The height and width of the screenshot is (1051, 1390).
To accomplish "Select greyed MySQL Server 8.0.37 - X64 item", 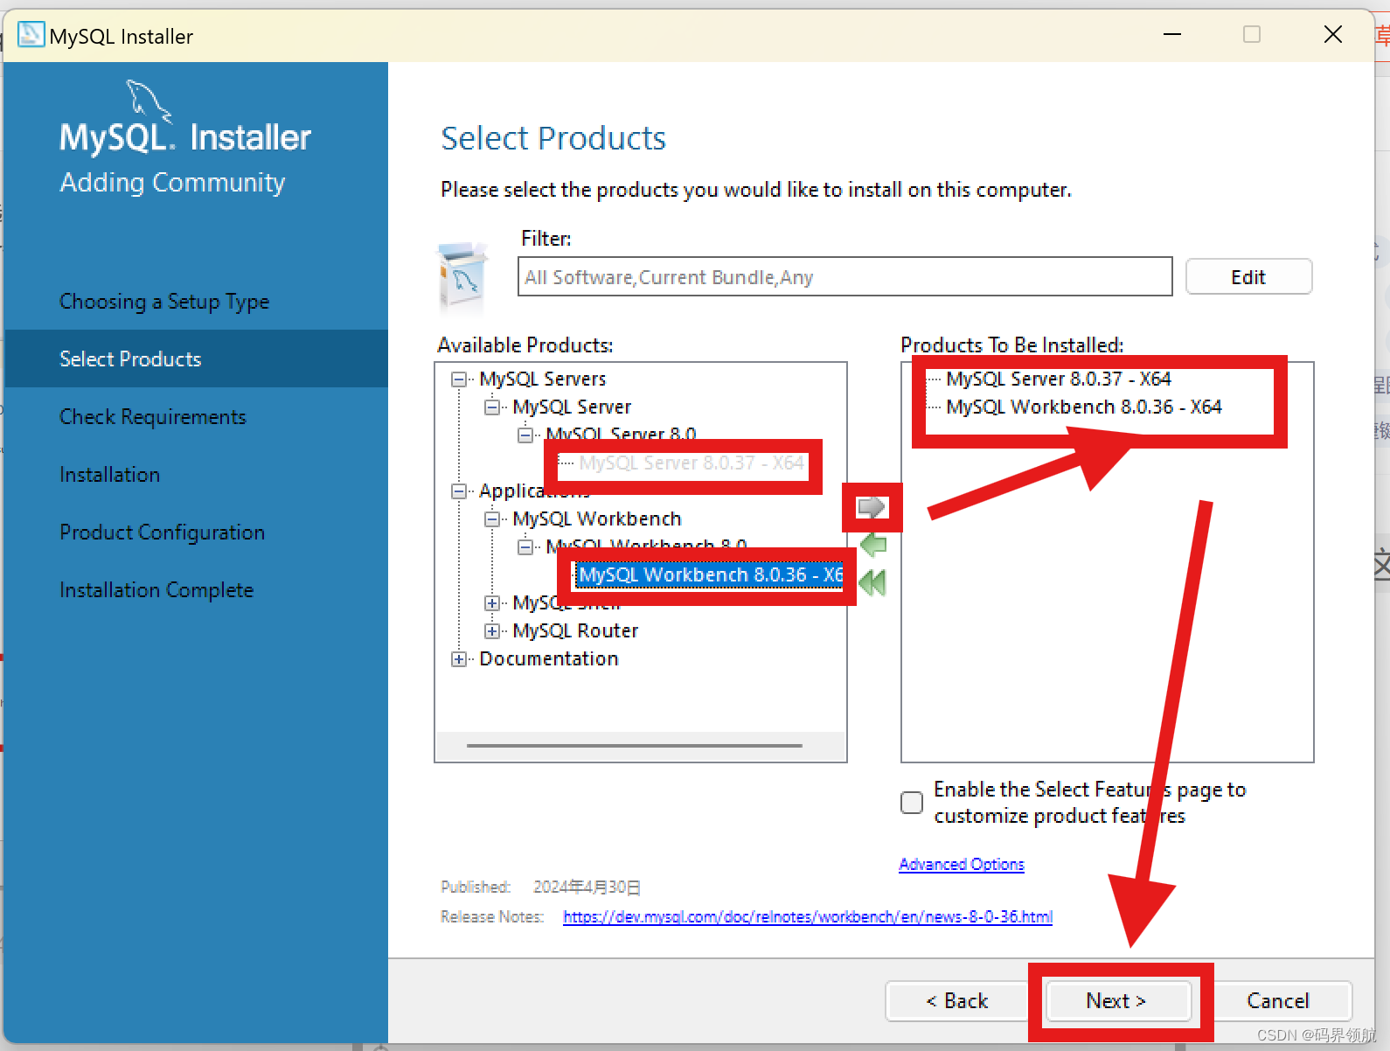I will pos(691,463).
